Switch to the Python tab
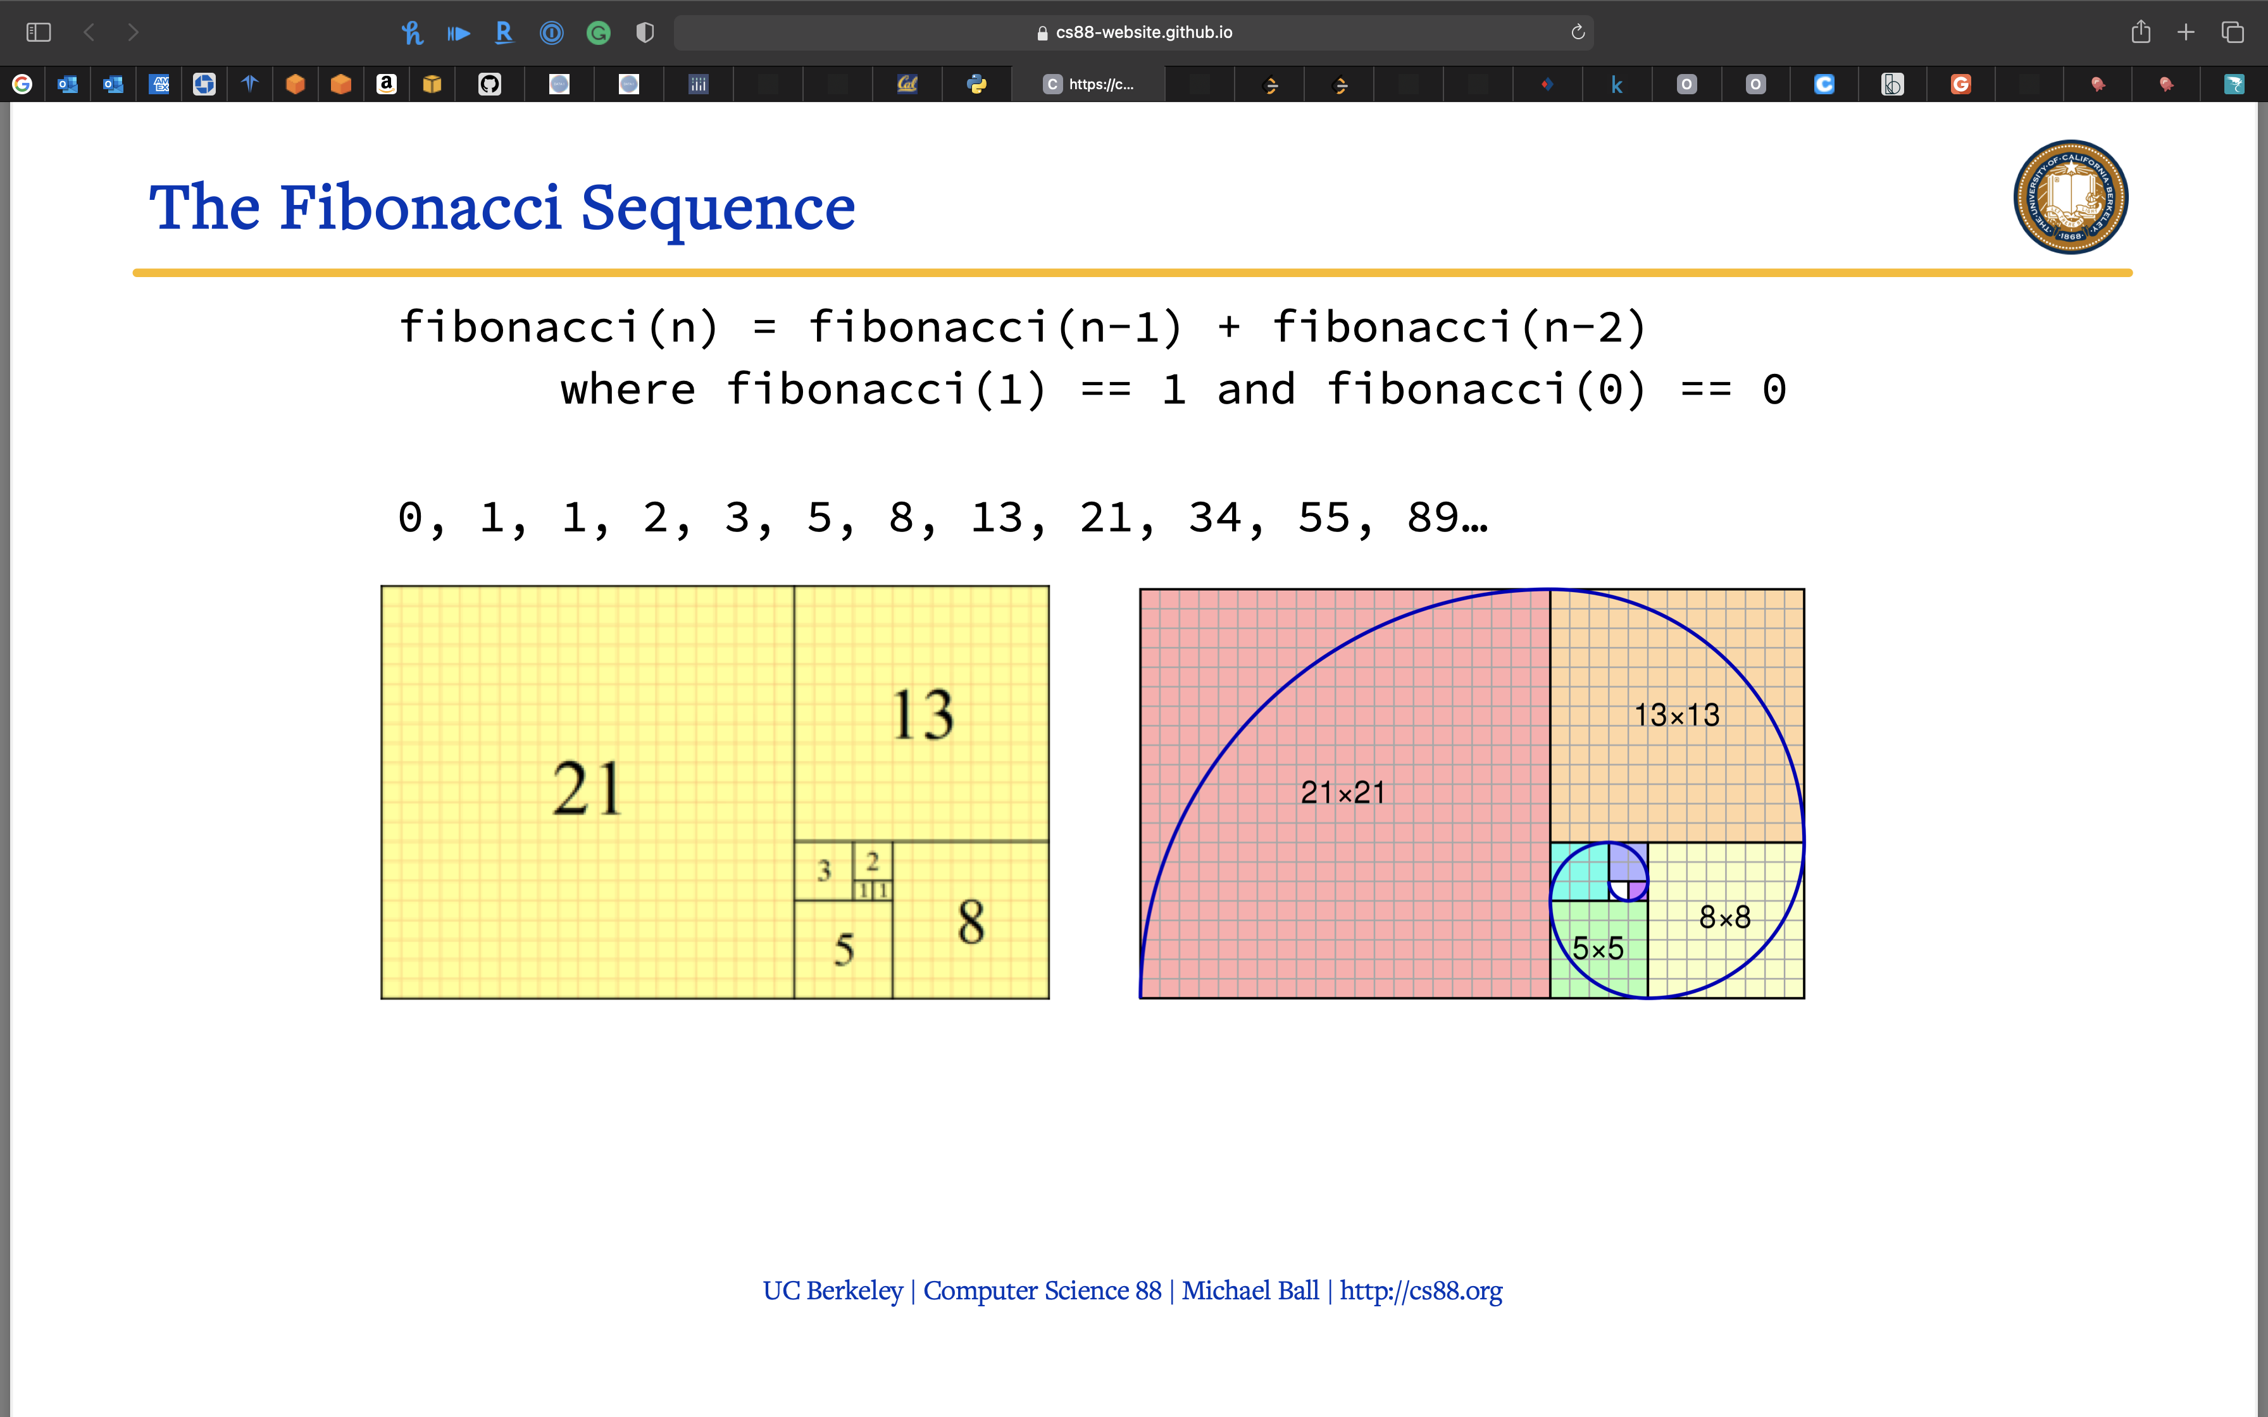 click(976, 84)
